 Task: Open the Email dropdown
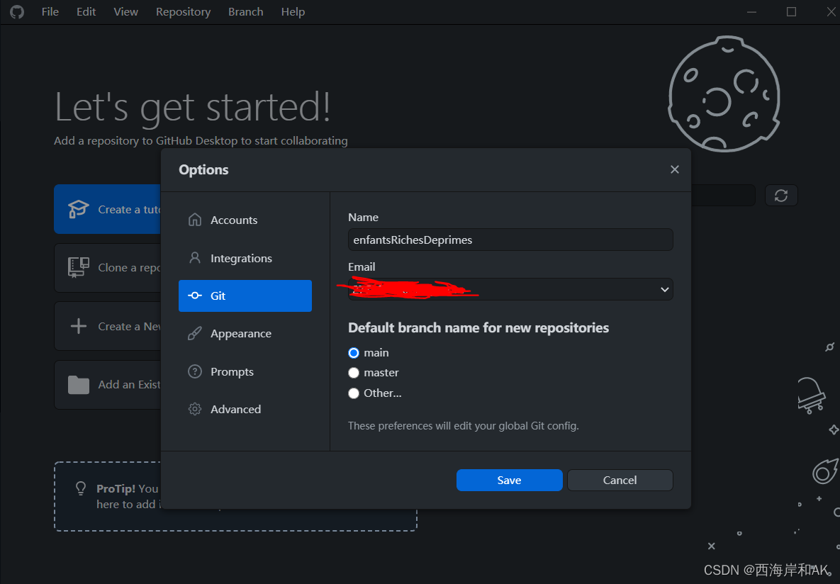pos(510,289)
